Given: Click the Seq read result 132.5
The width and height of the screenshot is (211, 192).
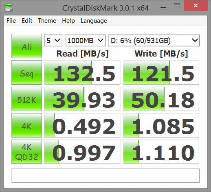Looking at the screenshot, I should point(82,72).
